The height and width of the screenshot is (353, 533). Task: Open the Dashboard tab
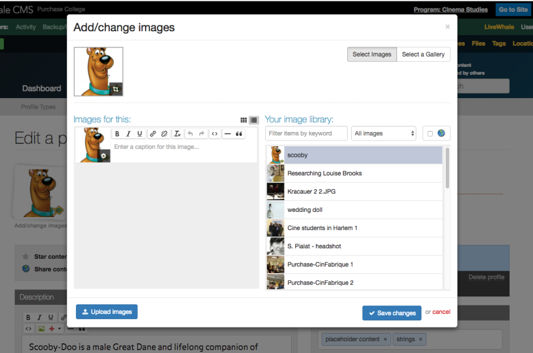(x=42, y=88)
